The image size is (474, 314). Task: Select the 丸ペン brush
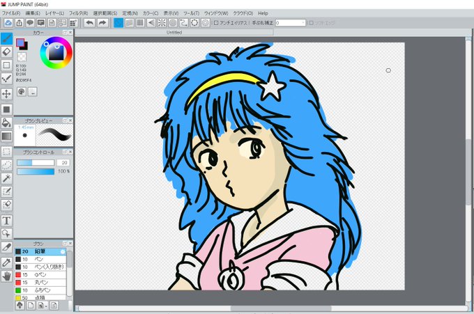pos(40,283)
